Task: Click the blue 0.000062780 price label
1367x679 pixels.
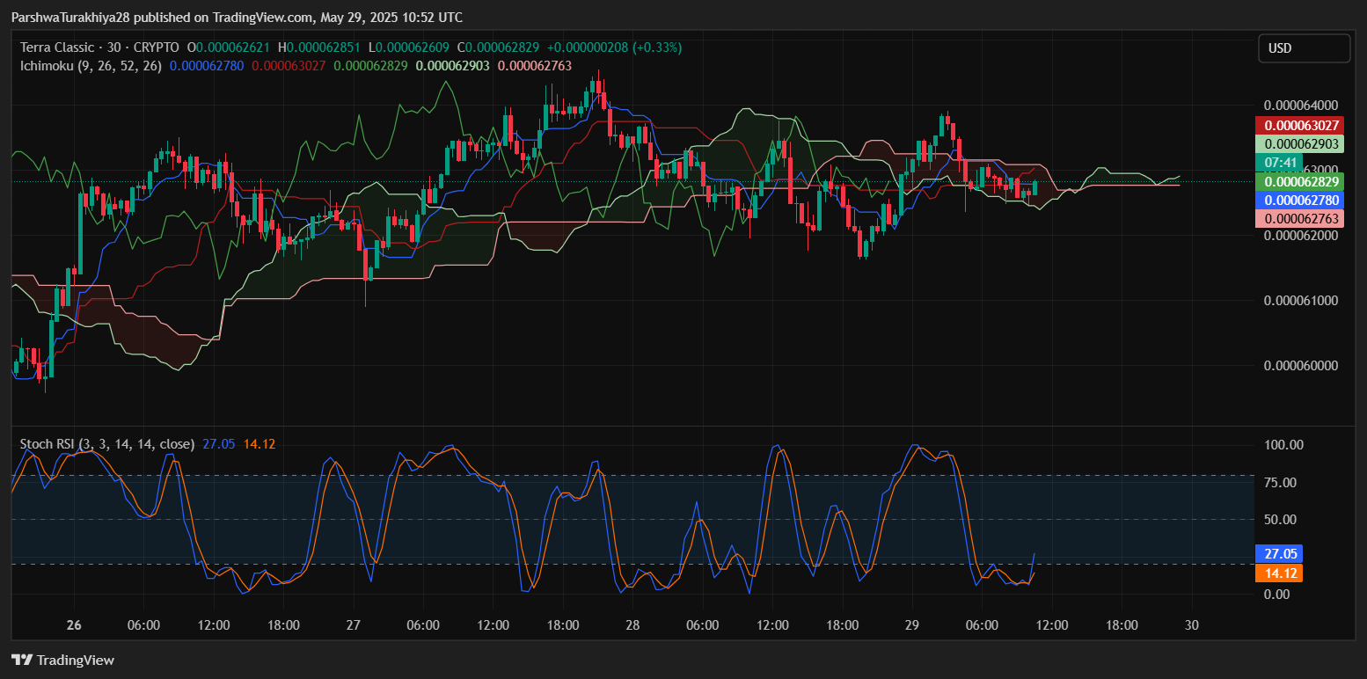Action: 1299,201
